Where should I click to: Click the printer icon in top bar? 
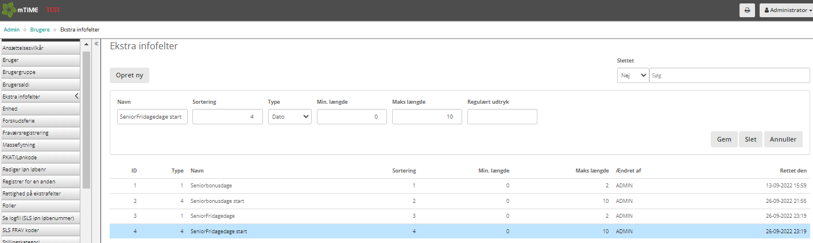(747, 10)
